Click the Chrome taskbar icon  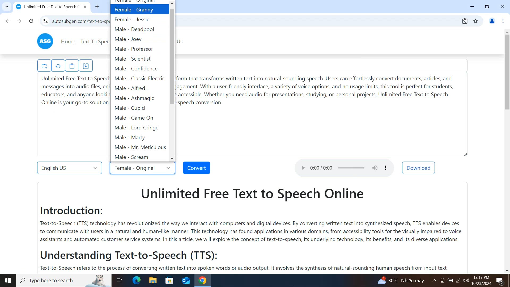[x=202, y=280]
